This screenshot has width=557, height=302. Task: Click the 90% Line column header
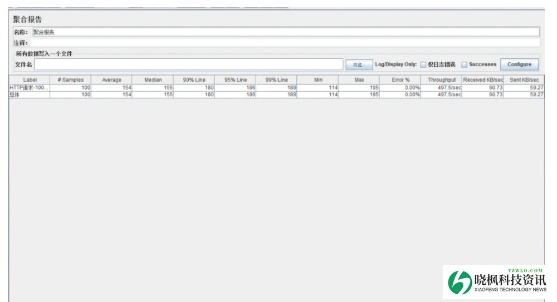194,80
